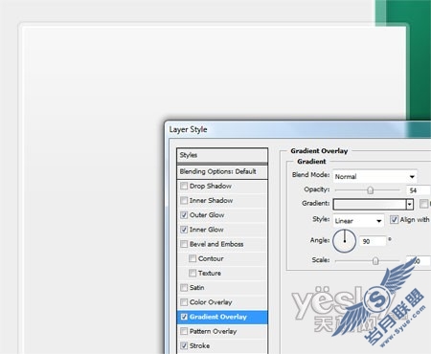Tick the Contour checkbox
431x354 pixels.
click(193, 258)
